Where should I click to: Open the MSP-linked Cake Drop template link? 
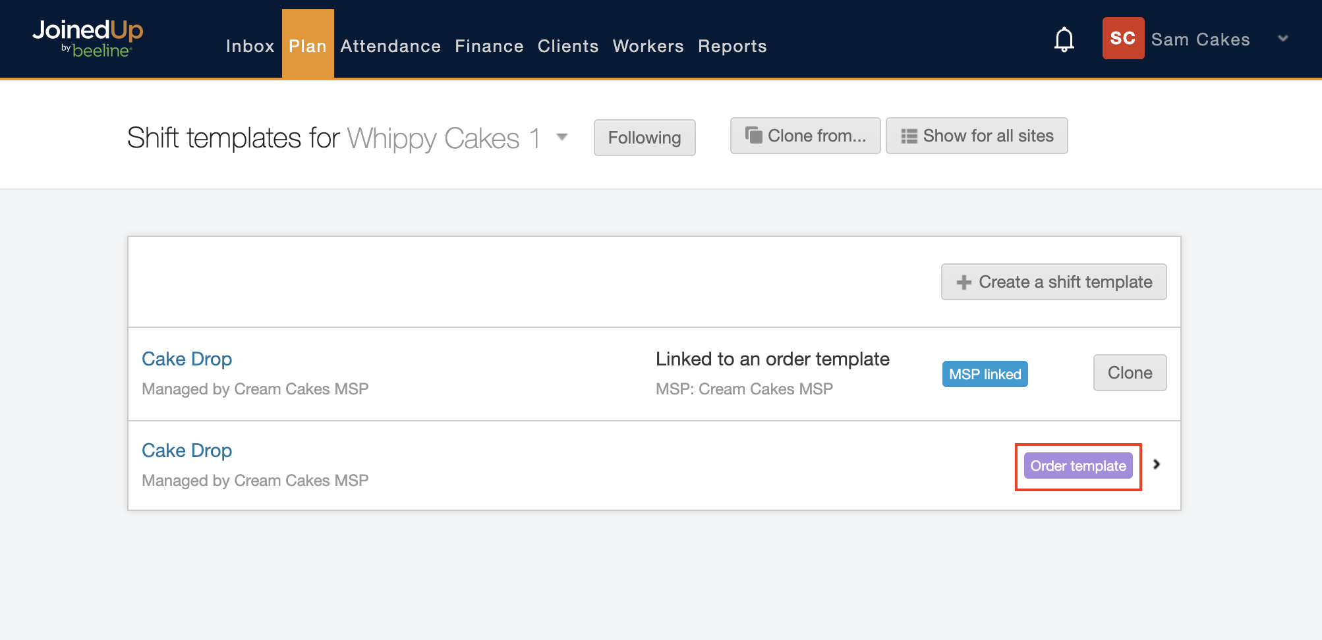tap(187, 359)
